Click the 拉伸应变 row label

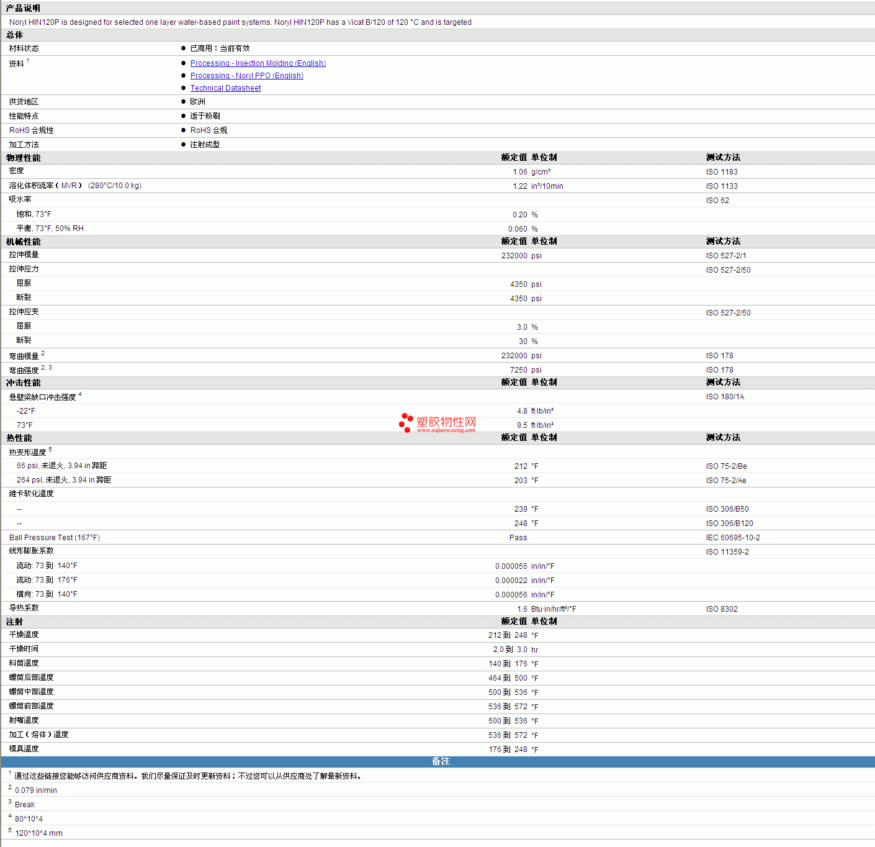pos(24,312)
